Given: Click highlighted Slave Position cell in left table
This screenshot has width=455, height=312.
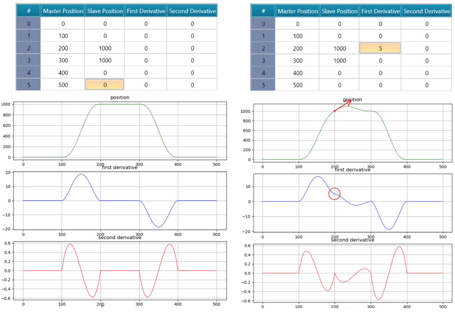Looking at the screenshot, I should point(104,85).
